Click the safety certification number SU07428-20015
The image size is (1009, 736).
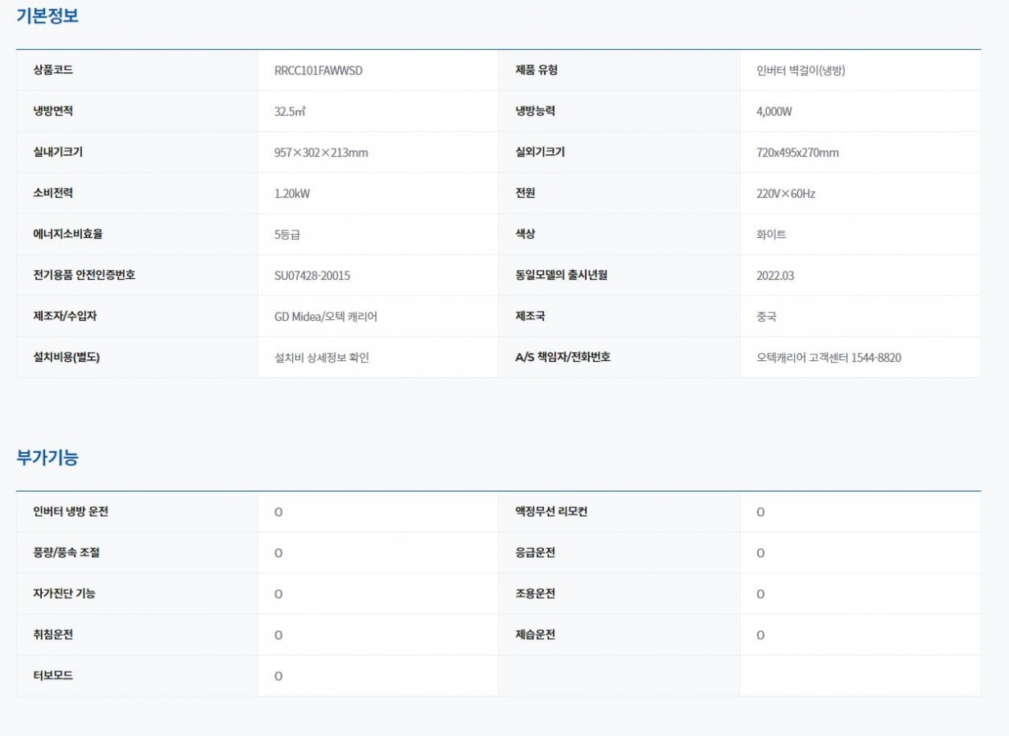[312, 276]
